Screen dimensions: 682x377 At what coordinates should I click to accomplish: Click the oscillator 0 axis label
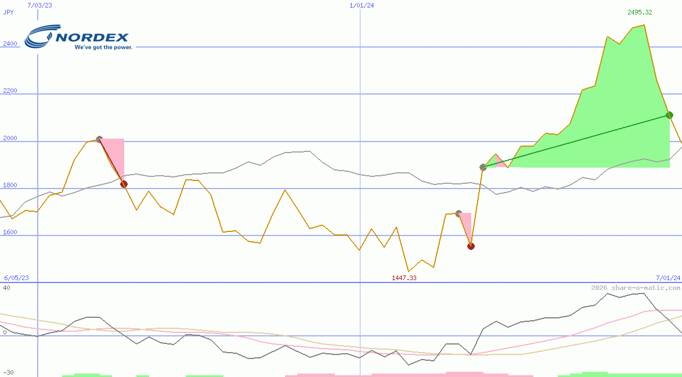pyautogui.click(x=5, y=333)
